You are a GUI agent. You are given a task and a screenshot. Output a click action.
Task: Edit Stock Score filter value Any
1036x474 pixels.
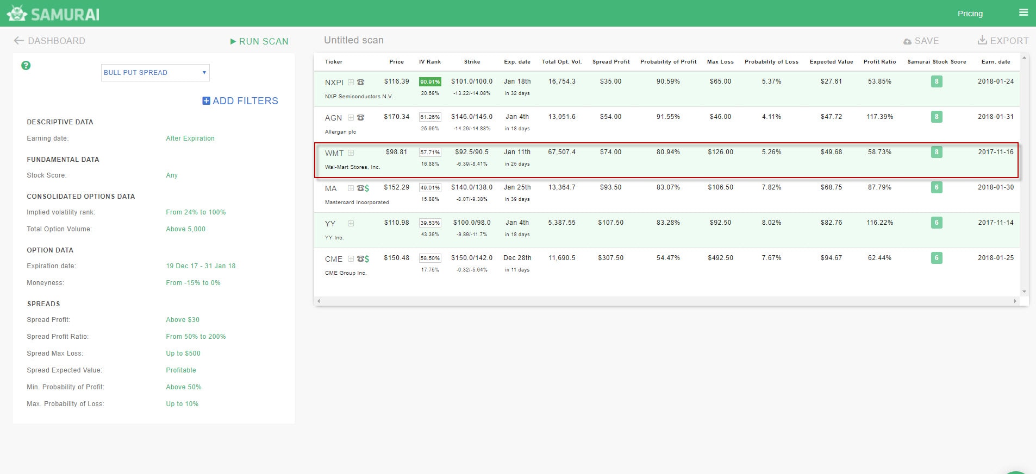click(172, 175)
